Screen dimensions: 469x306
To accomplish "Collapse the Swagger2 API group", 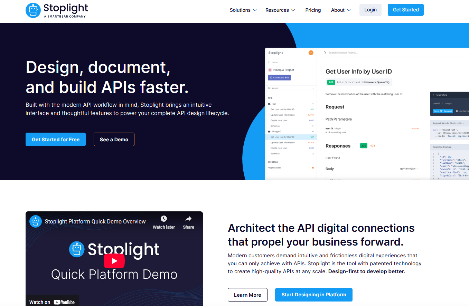I will 313,131.
